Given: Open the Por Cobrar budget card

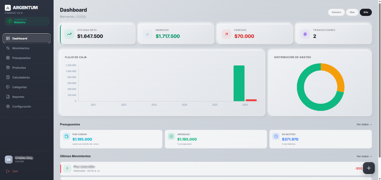Looking at the screenshot, I should coord(111,139).
